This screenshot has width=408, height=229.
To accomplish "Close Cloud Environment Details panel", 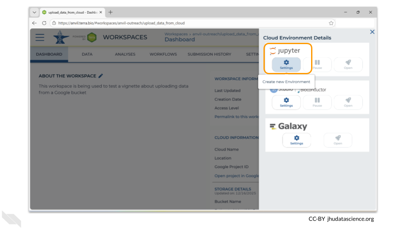I will point(372,32).
